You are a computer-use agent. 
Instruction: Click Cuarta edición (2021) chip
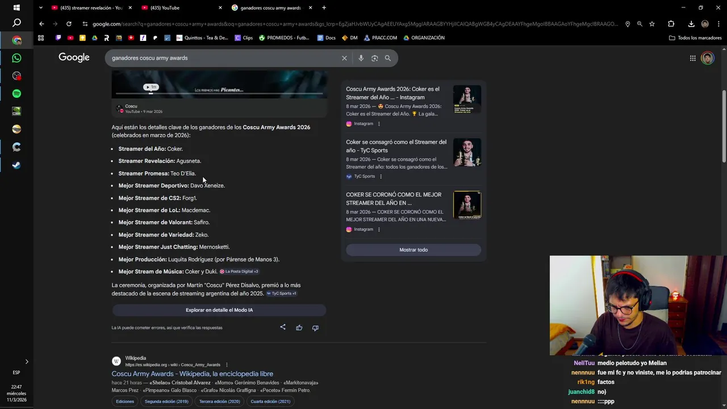[x=270, y=401]
